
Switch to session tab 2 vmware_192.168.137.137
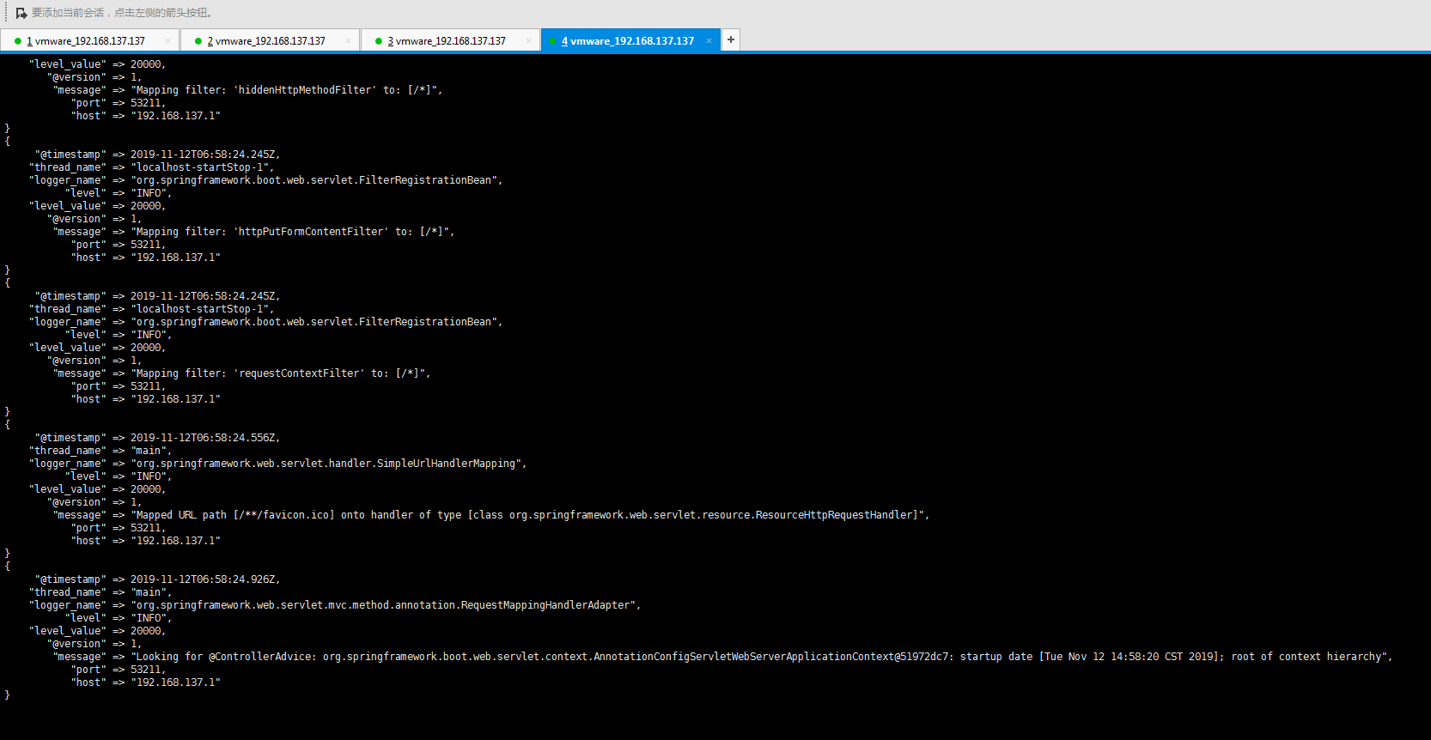[x=270, y=40]
